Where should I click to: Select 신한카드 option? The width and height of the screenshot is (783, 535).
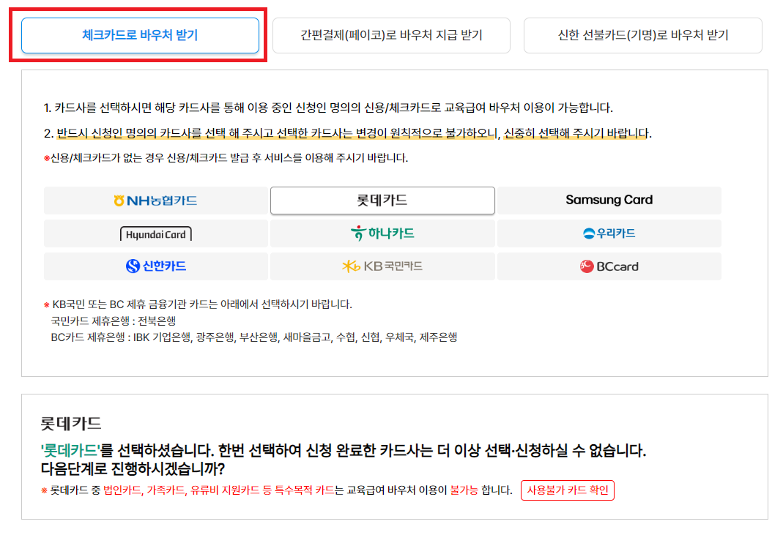pyautogui.click(x=156, y=266)
